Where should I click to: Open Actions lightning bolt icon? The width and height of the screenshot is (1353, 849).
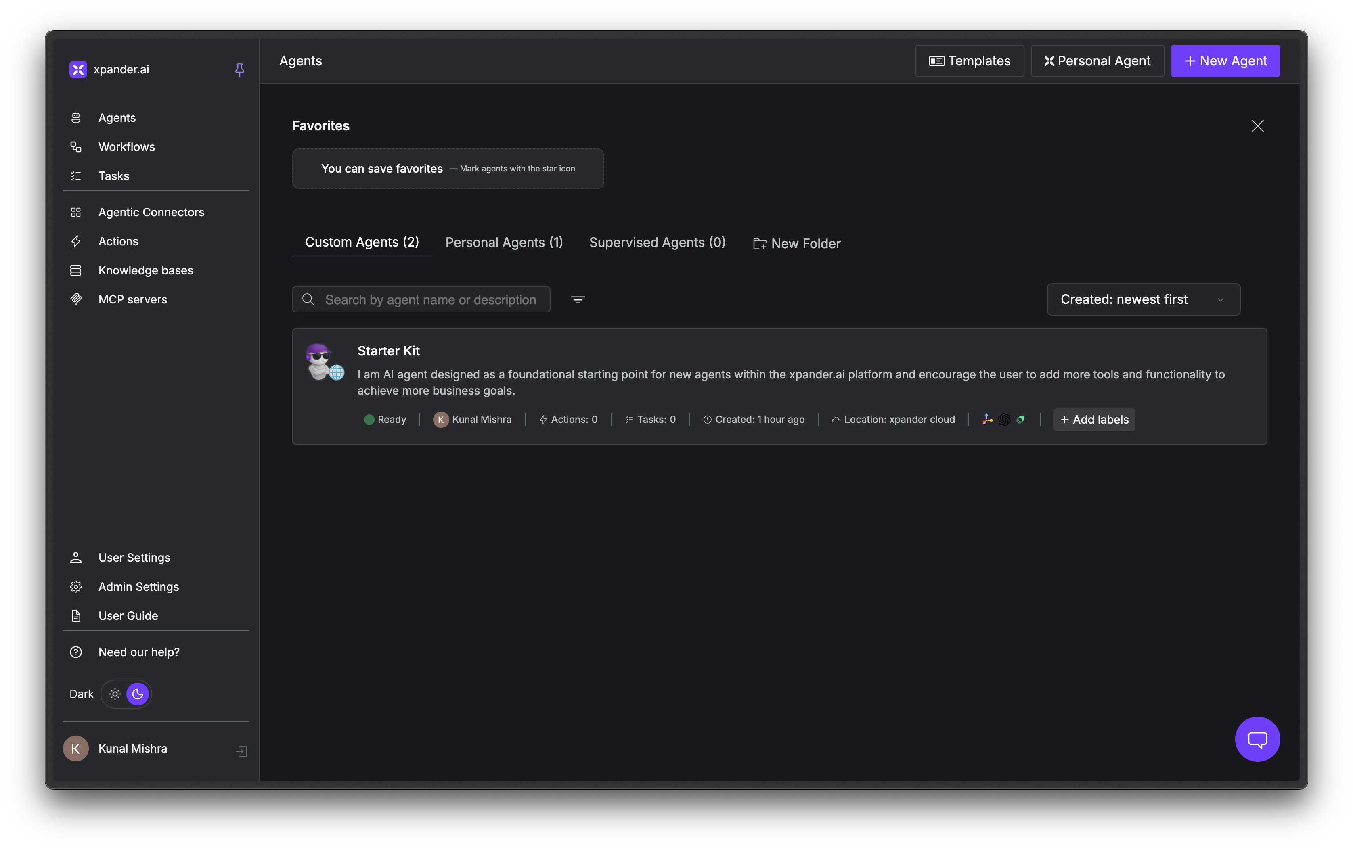pyautogui.click(x=76, y=241)
